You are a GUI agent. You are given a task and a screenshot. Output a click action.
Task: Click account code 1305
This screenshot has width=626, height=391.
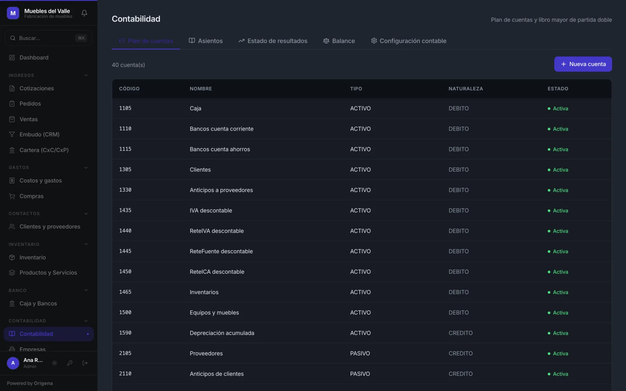(125, 170)
